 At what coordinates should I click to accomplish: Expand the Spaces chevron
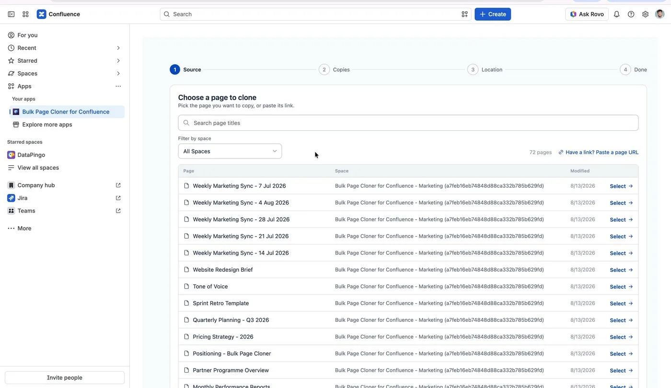118,73
